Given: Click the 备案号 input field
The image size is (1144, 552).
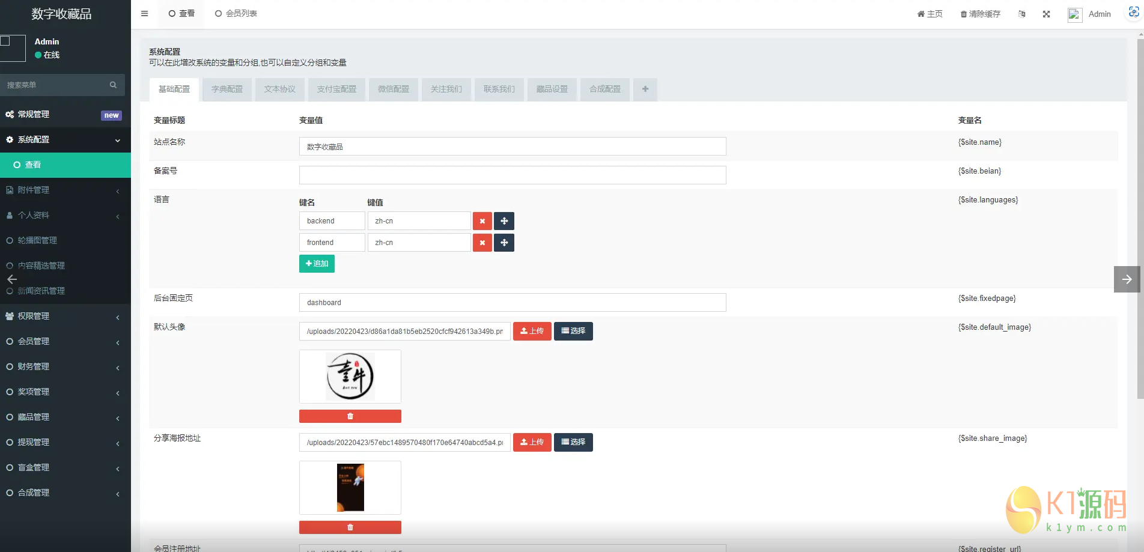Looking at the screenshot, I should pos(513,175).
